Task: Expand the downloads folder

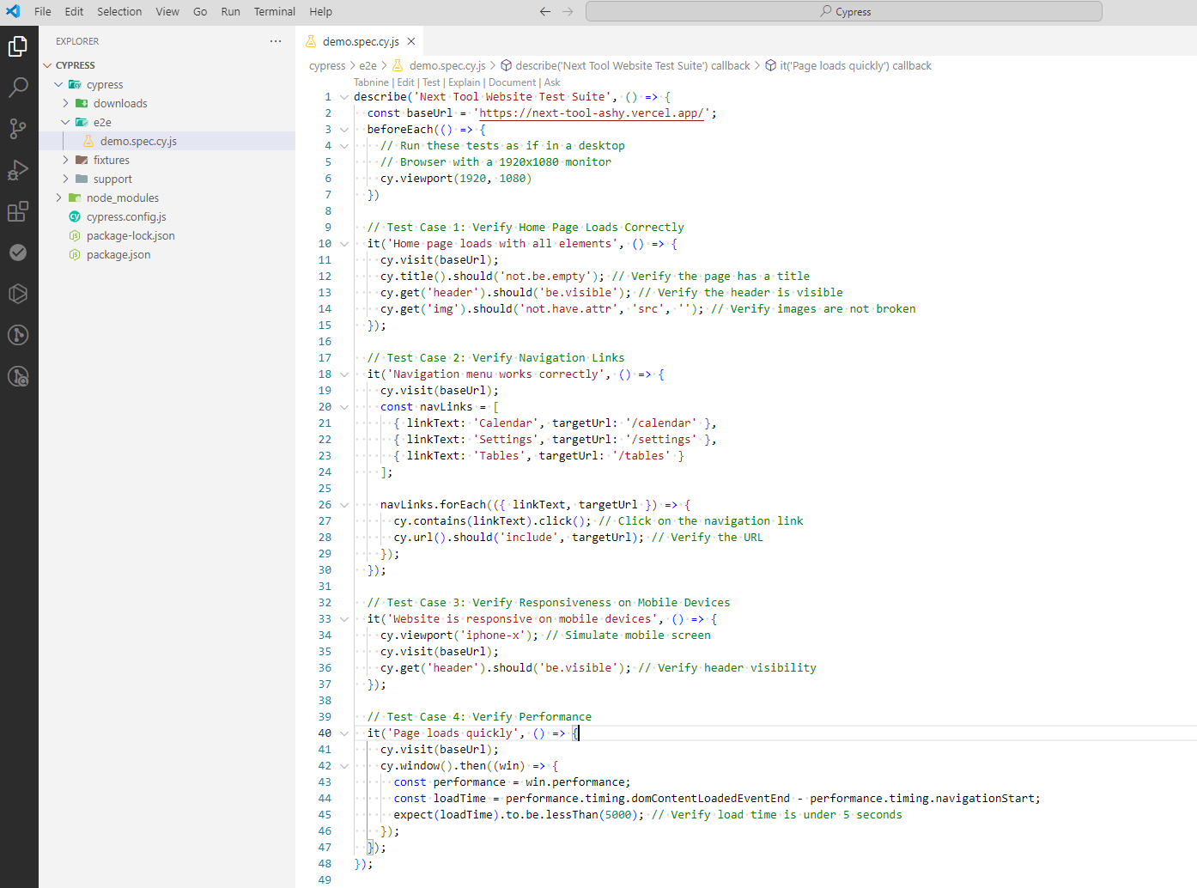Action: tap(65, 103)
